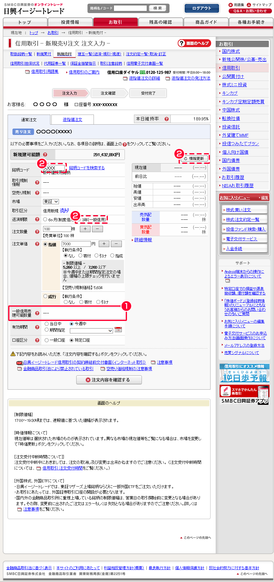The image size is (274, 582).
Task: Click help icon beside 口座区分
Action: [x=37, y=340]
